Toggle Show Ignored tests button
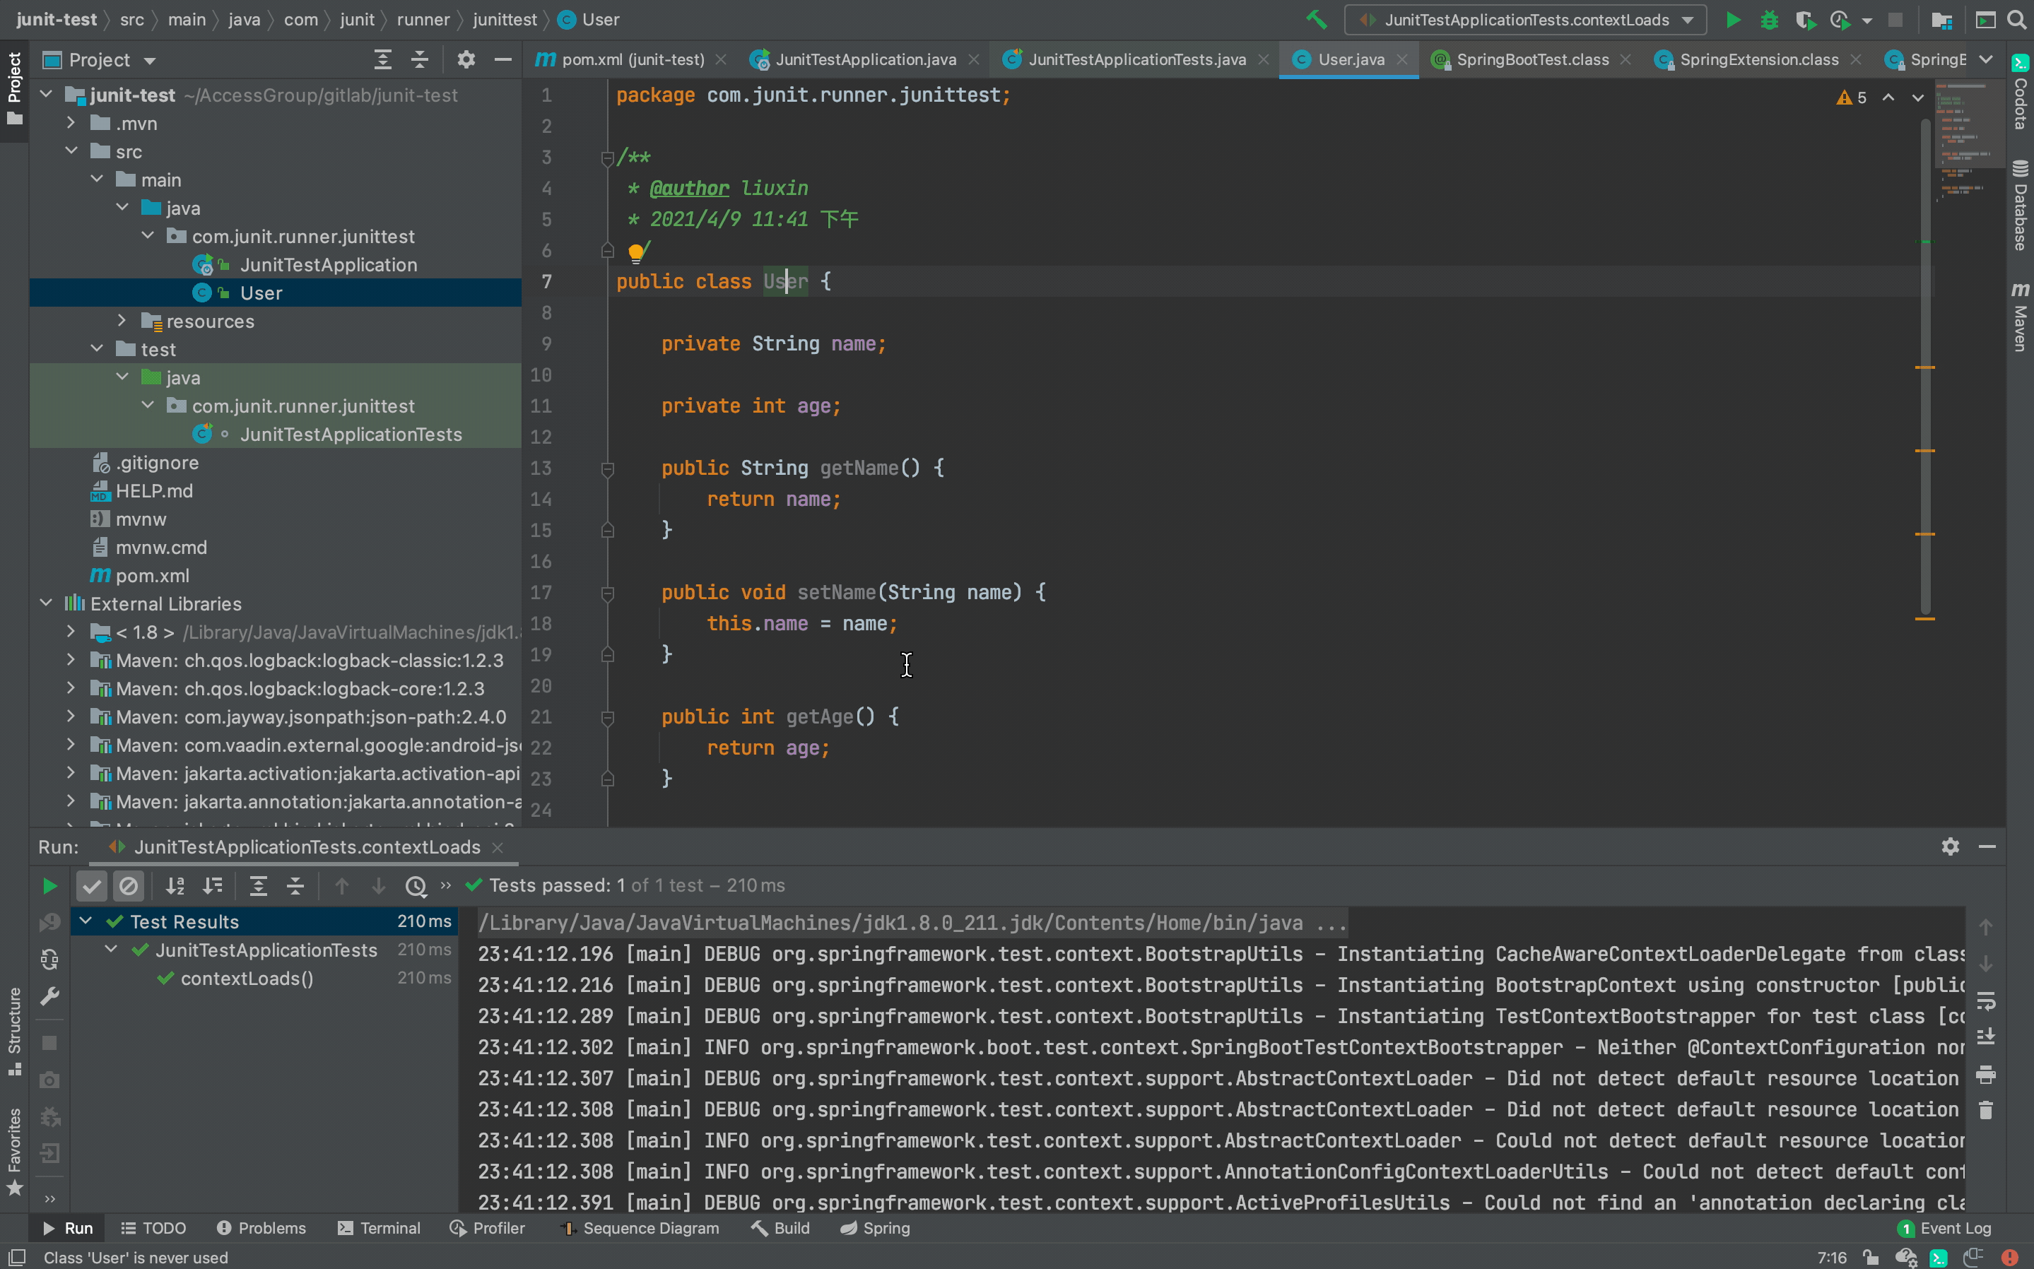 pos(129,885)
